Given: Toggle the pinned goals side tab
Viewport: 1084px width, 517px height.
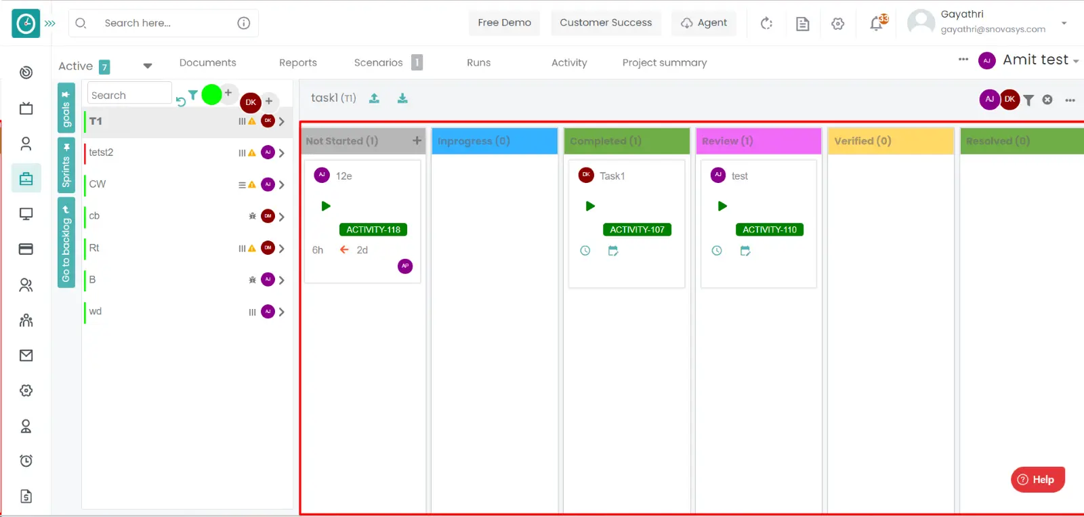Looking at the screenshot, I should pos(66,108).
